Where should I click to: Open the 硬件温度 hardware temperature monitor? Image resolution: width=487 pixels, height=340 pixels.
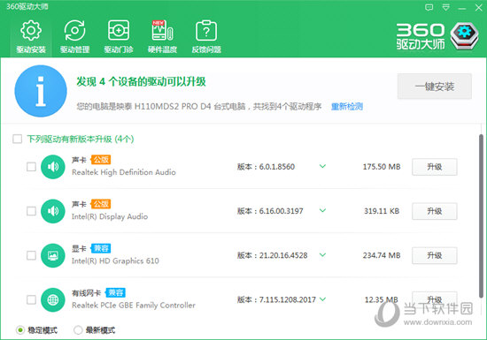pos(162,36)
